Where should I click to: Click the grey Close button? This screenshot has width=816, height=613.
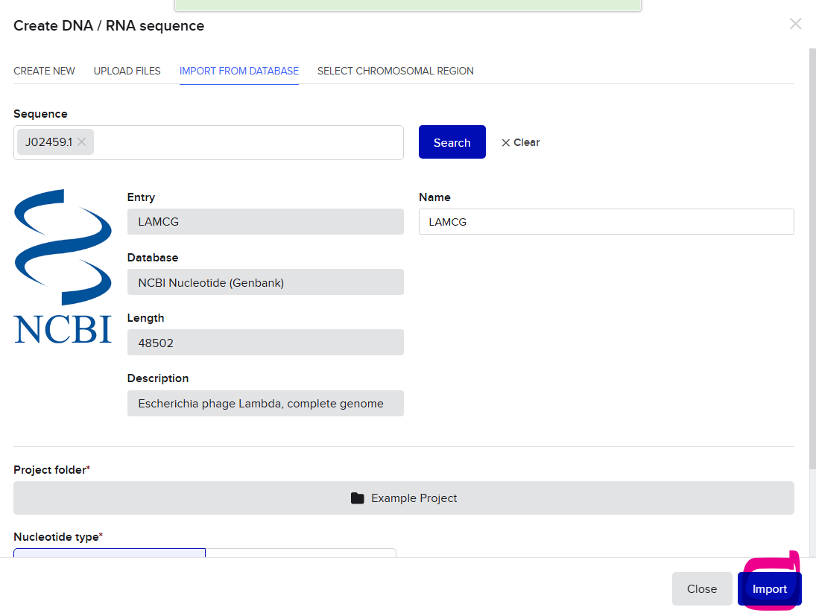point(701,589)
